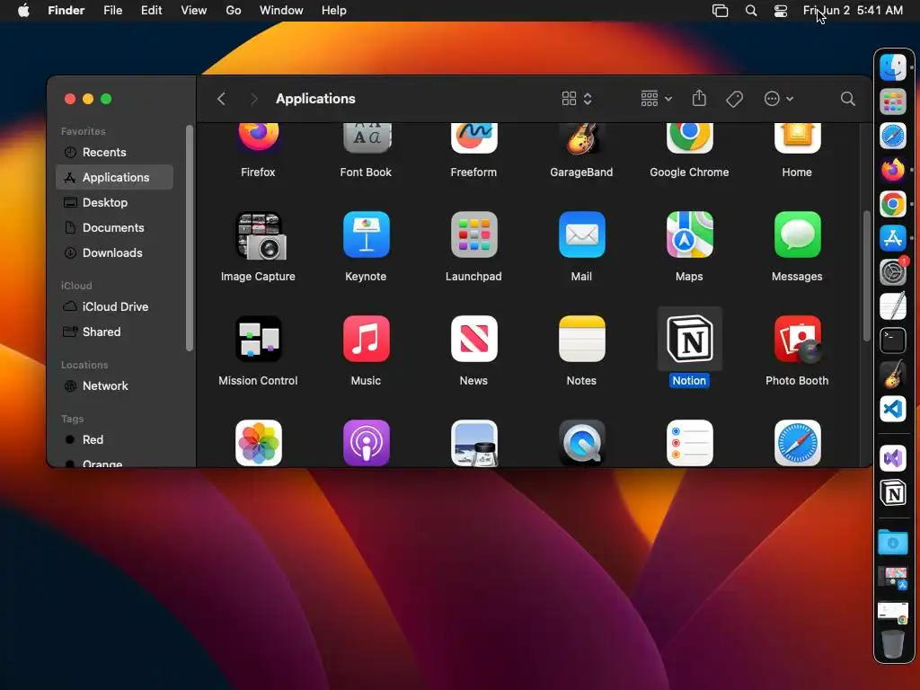Click the sidebar vertical scrollbar
The width and height of the screenshot is (920, 690).
point(189,237)
